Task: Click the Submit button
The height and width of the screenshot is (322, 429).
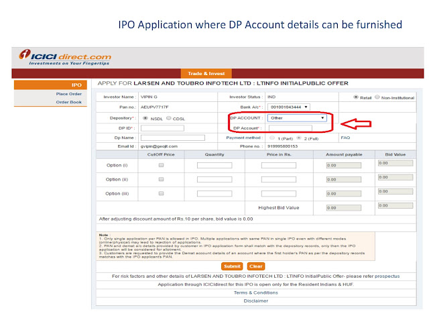Action: coord(232,266)
